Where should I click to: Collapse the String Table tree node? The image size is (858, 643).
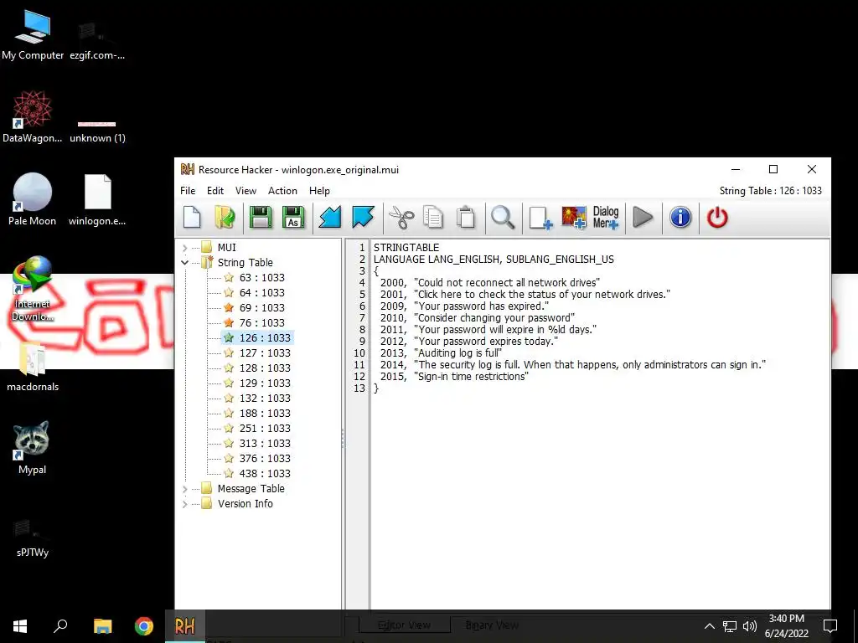tap(185, 262)
